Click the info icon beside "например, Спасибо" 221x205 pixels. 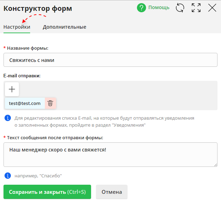click(x=8, y=175)
